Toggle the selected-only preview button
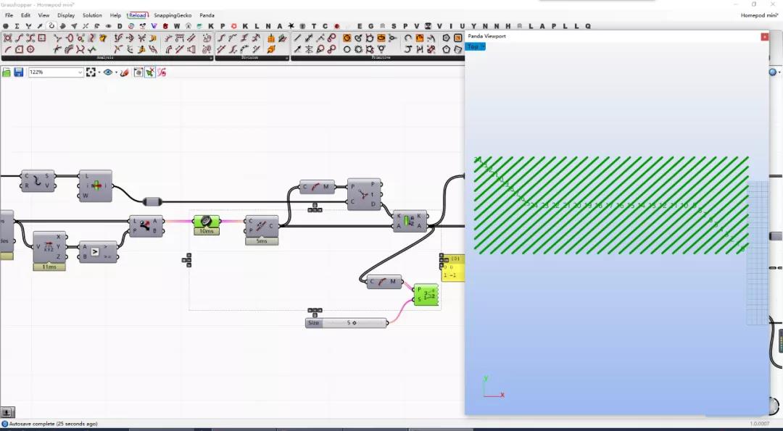Image resolution: width=783 pixels, height=431 pixels. point(162,72)
